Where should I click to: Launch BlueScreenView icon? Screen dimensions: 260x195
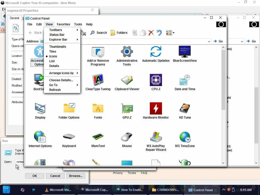point(185,54)
